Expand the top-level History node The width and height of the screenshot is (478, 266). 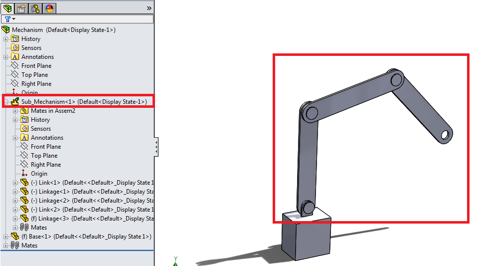point(5,39)
